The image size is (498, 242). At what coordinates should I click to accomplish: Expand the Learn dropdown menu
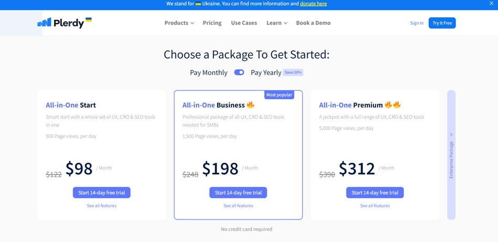click(x=277, y=23)
